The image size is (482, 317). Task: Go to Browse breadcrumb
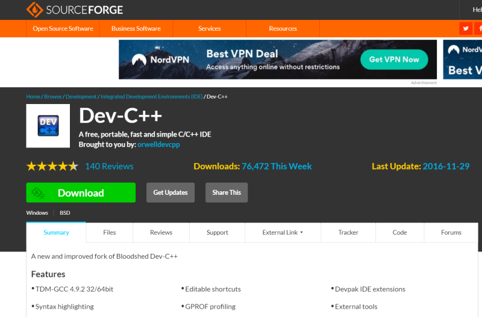(53, 97)
